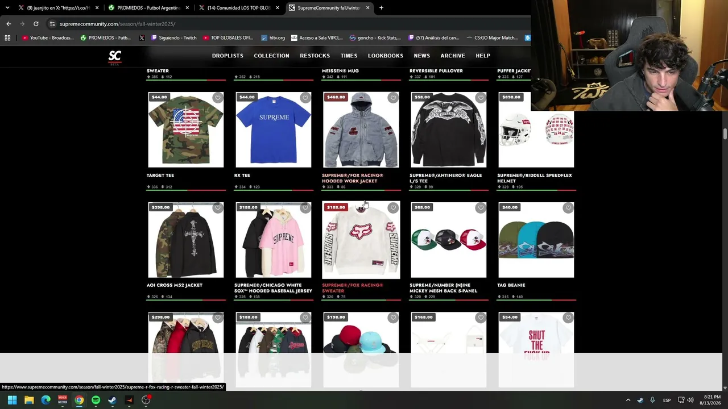This screenshot has width=728, height=409.
Task: Open the DROPLISTS menu
Action: point(227,56)
